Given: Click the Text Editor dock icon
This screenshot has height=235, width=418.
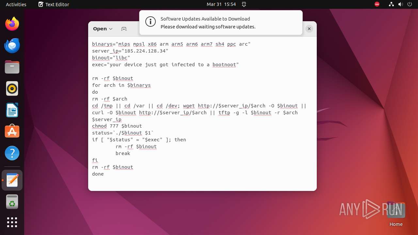Looking at the screenshot, I should pos(12,180).
